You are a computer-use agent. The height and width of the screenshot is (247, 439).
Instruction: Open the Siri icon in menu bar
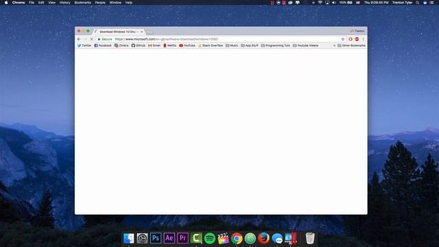tap(425, 3)
